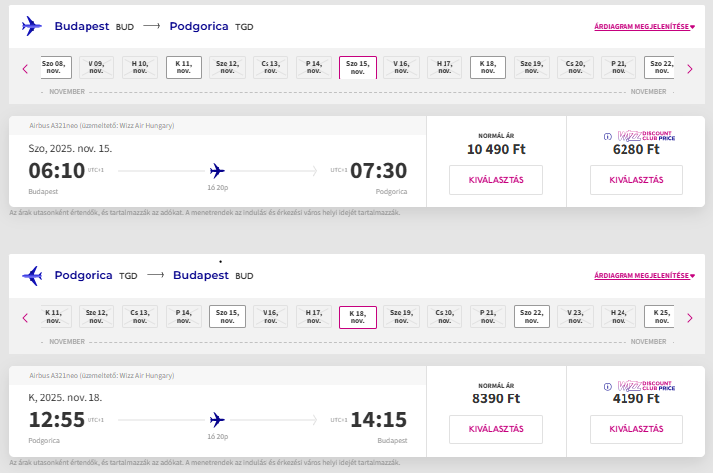
Task: Show later return dates with right arrow
Action: [690, 318]
